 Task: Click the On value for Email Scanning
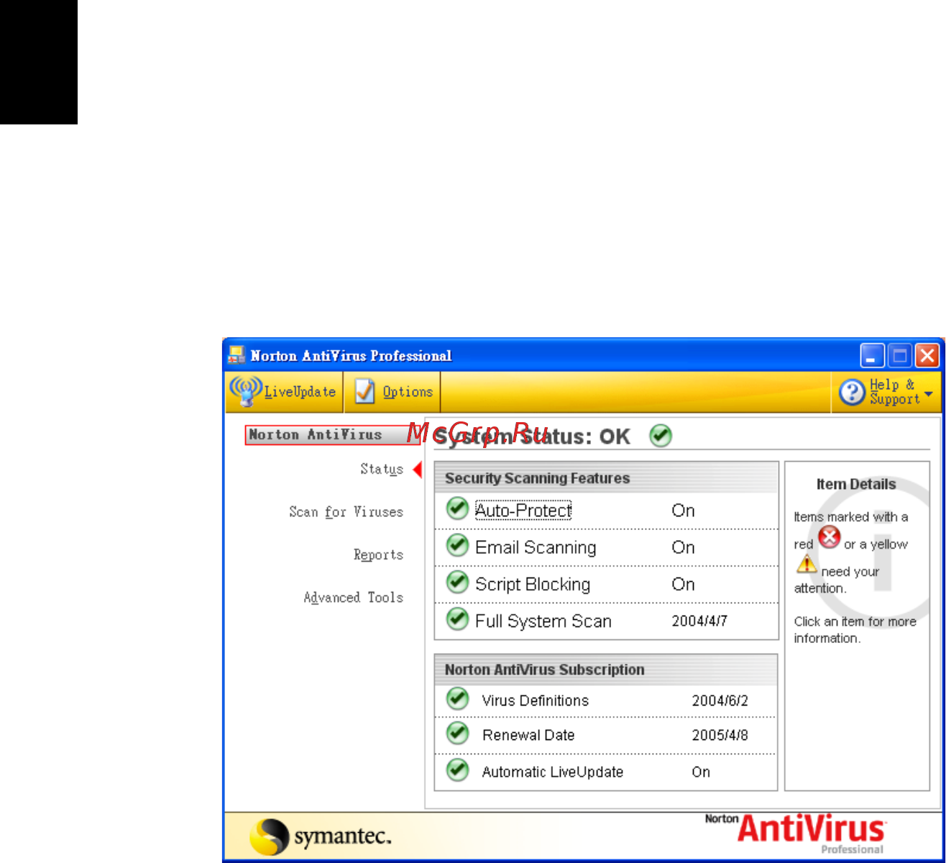click(x=683, y=547)
